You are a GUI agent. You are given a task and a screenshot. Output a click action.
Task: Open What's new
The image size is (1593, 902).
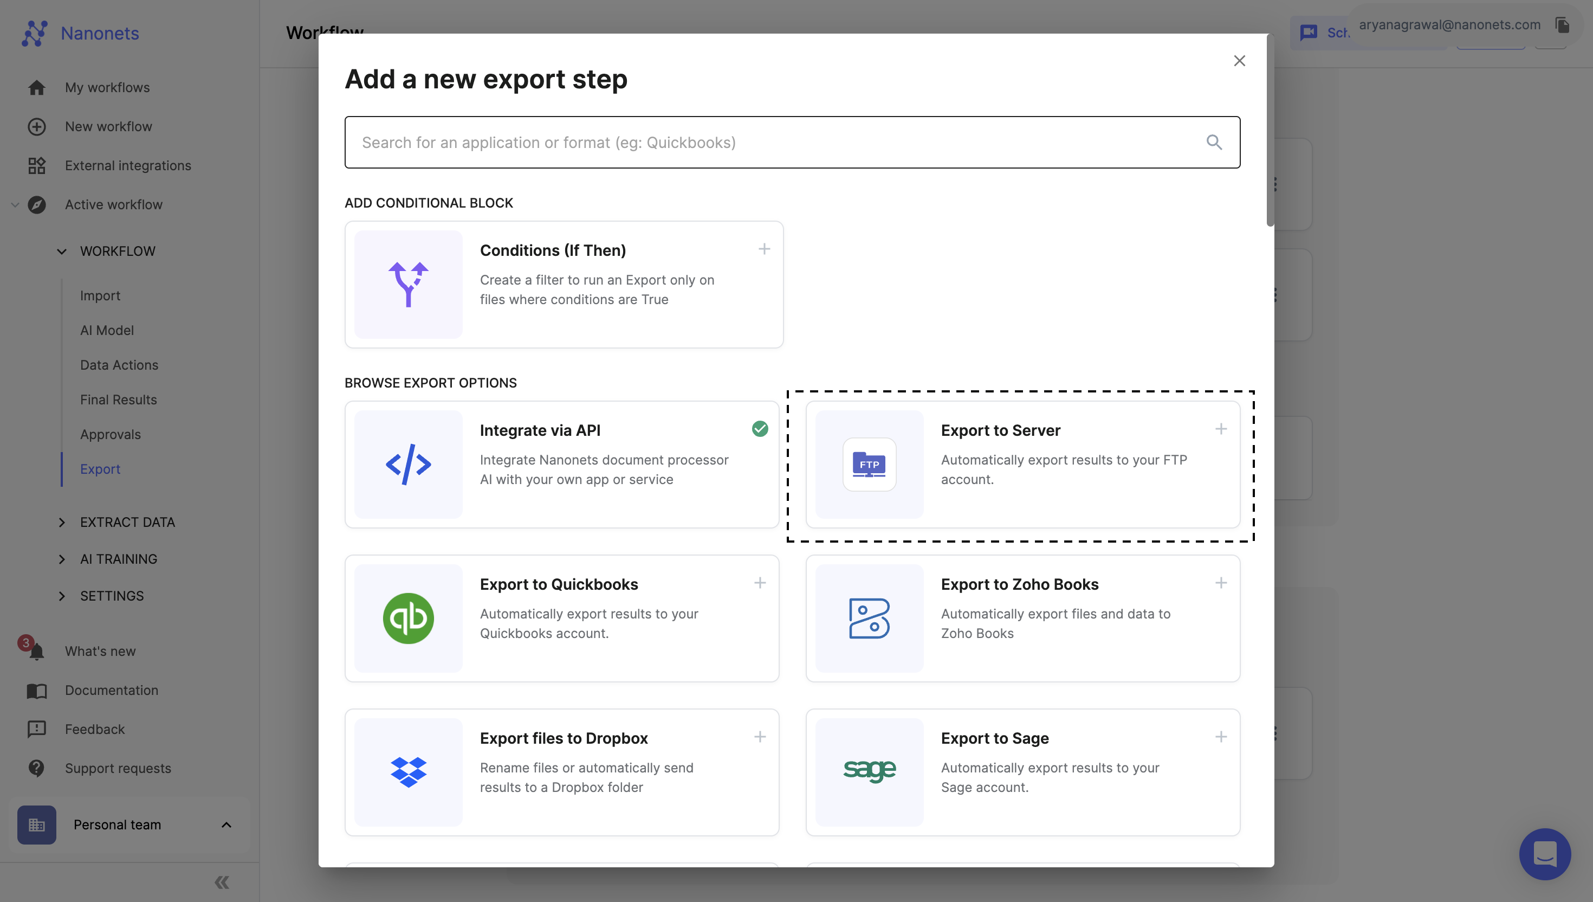(x=100, y=652)
